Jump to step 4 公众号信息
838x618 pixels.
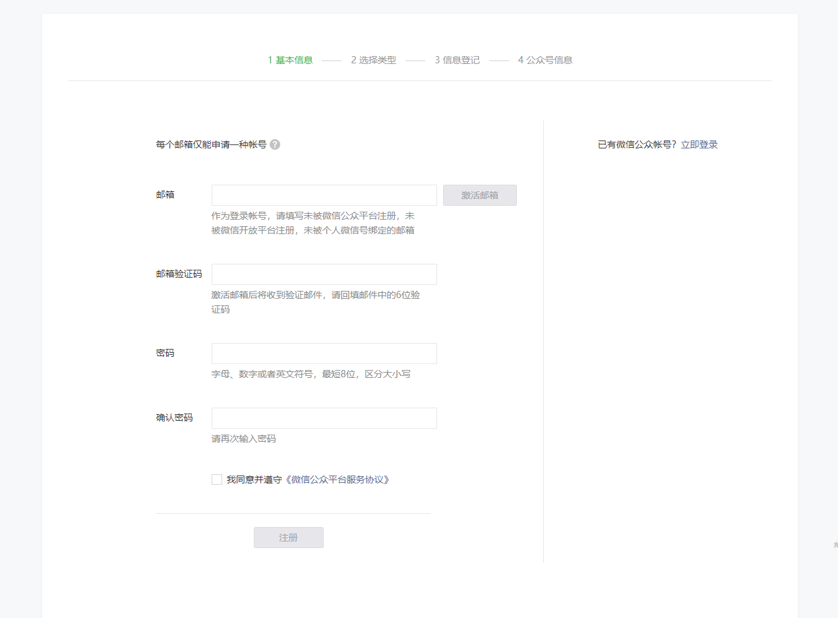(545, 60)
